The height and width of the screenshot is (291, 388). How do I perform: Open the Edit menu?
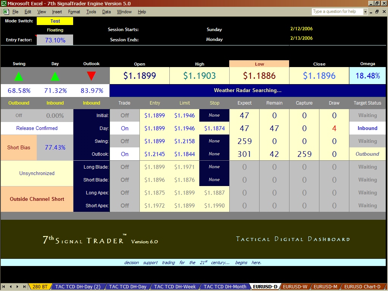click(x=28, y=12)
